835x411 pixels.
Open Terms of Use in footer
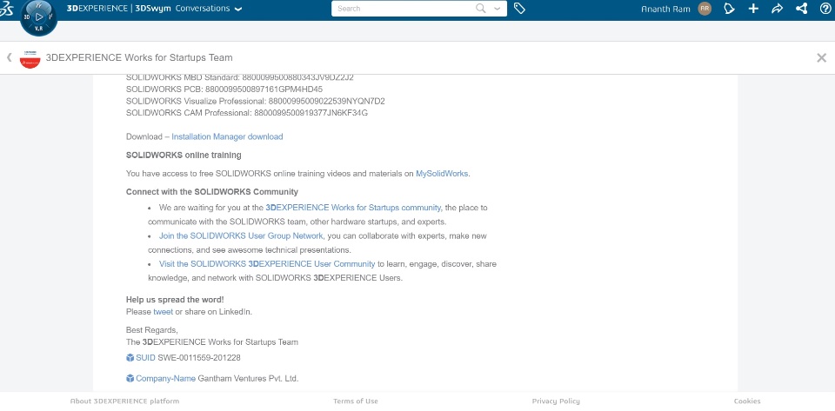point(356,401)
